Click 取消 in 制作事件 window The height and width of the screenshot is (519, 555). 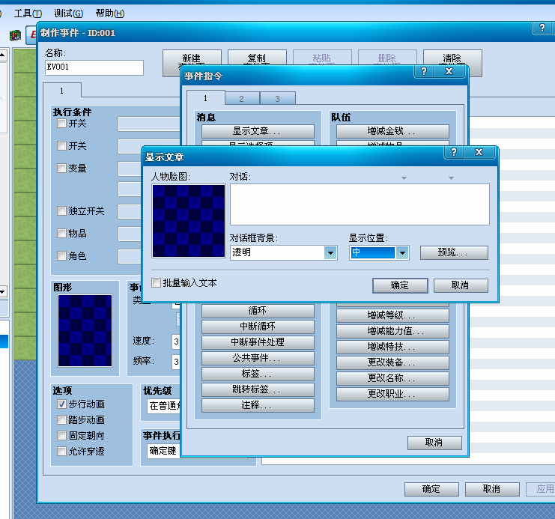[492, 489]
